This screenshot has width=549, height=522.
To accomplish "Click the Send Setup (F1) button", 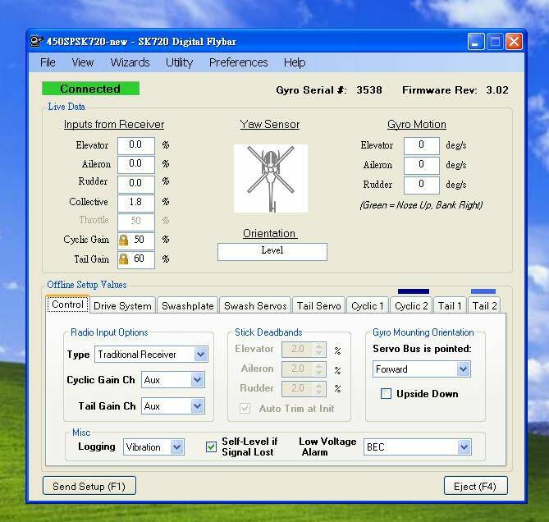I will pos(89,486).
